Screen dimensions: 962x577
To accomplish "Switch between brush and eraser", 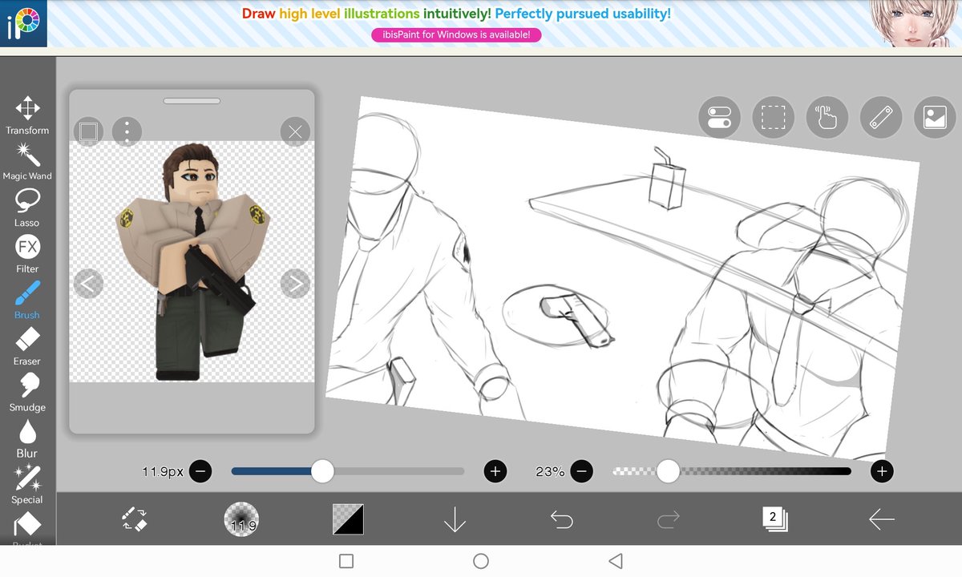I will (x=135, y=519).
